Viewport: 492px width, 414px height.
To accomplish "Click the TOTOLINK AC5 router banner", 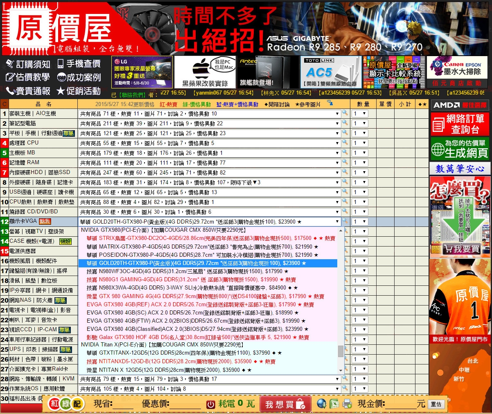I will click(x=332, y=72).
